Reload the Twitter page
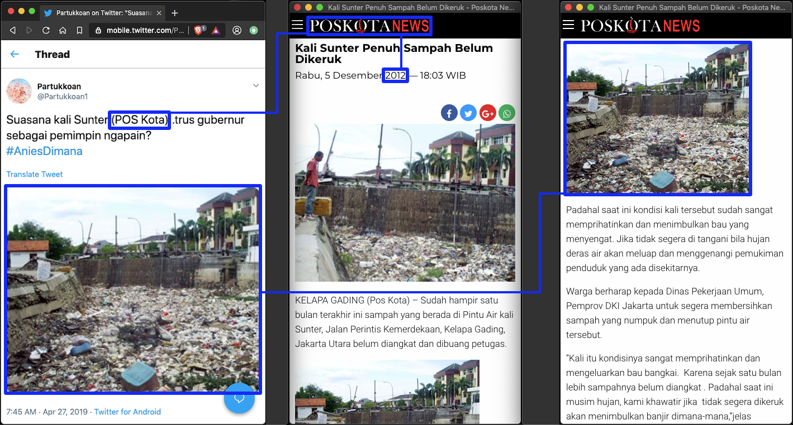This screenshot has height=425, width=793. tap(46, 30)
